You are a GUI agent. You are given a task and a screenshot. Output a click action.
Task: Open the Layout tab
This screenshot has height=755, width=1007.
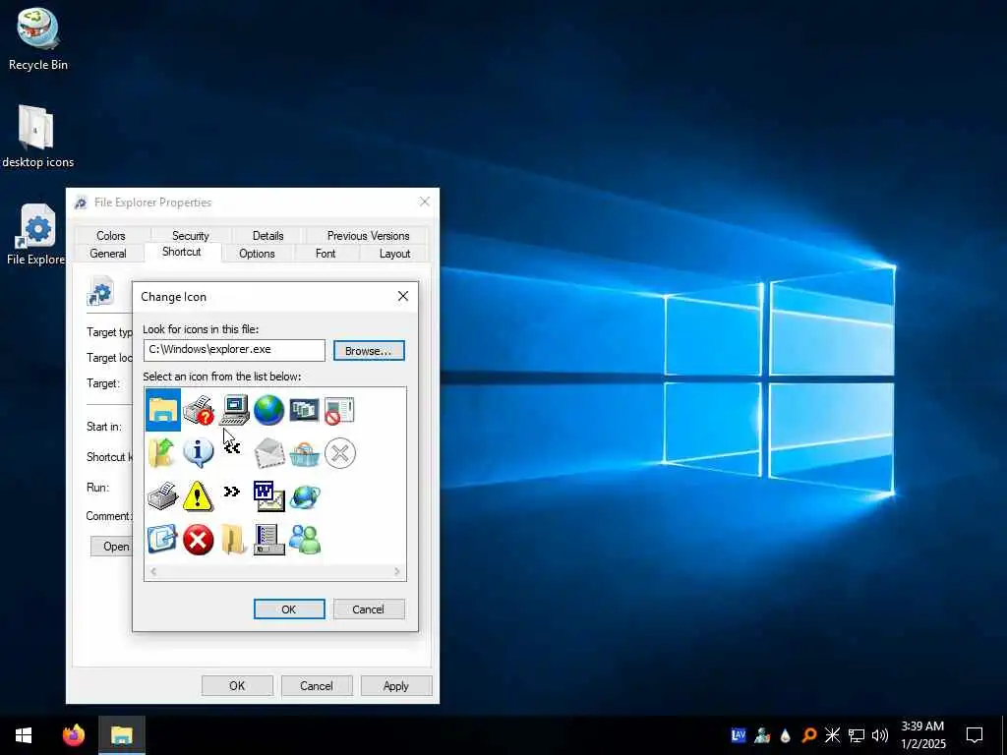394,254
